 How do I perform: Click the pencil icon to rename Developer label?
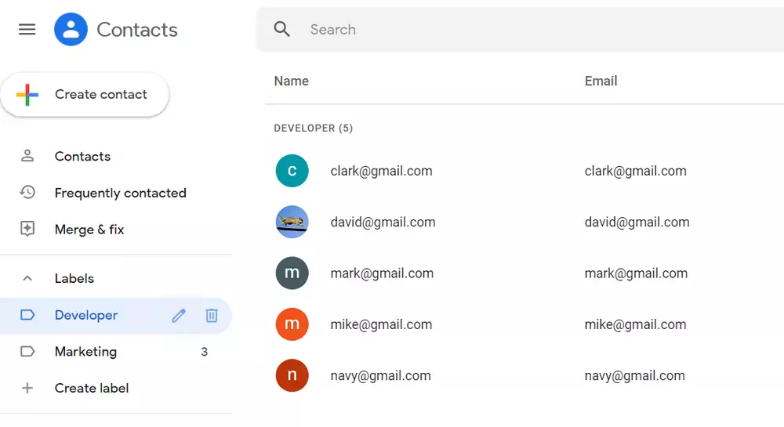click(179, 316)
